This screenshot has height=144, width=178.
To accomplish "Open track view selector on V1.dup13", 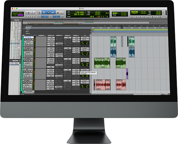I will tap(28, 63).
